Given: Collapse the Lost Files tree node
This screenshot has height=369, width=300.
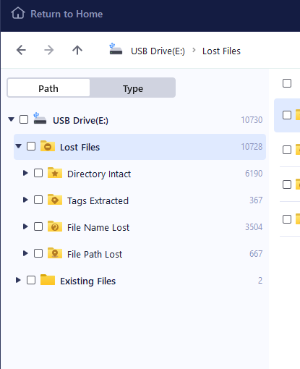Looking at the screenshot, I should click(x=18, y=146).
